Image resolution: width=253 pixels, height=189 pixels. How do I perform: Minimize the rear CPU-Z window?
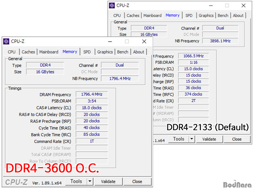211,5
